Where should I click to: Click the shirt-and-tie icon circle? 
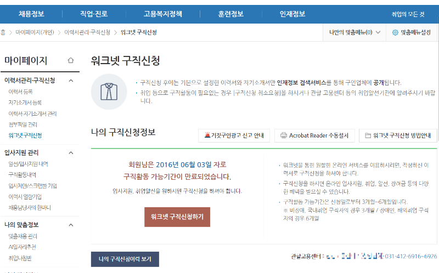pos(109,92)
